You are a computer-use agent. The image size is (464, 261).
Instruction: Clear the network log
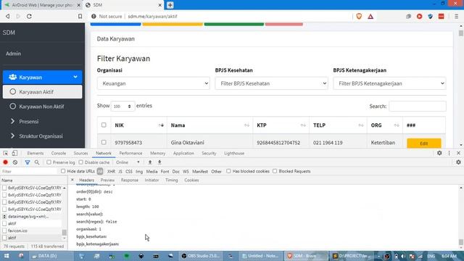pyautogui.click(x=15, y=162)
